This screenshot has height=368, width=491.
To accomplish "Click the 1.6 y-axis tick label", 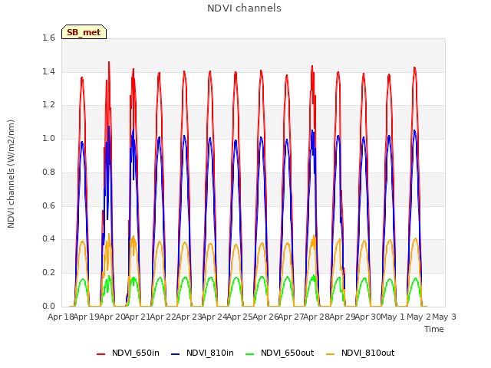I will point(48,38).
